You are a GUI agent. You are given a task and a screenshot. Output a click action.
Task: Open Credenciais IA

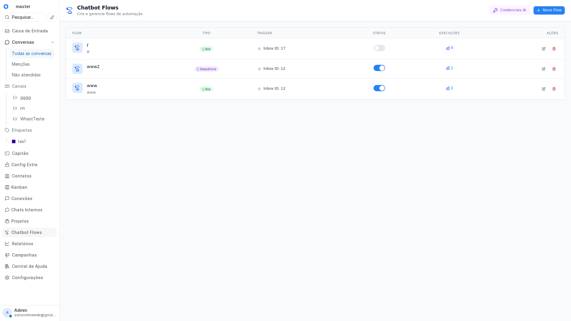[509, 10]
